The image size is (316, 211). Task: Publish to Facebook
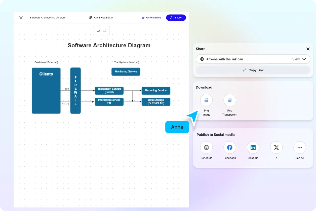click(230, 148)
